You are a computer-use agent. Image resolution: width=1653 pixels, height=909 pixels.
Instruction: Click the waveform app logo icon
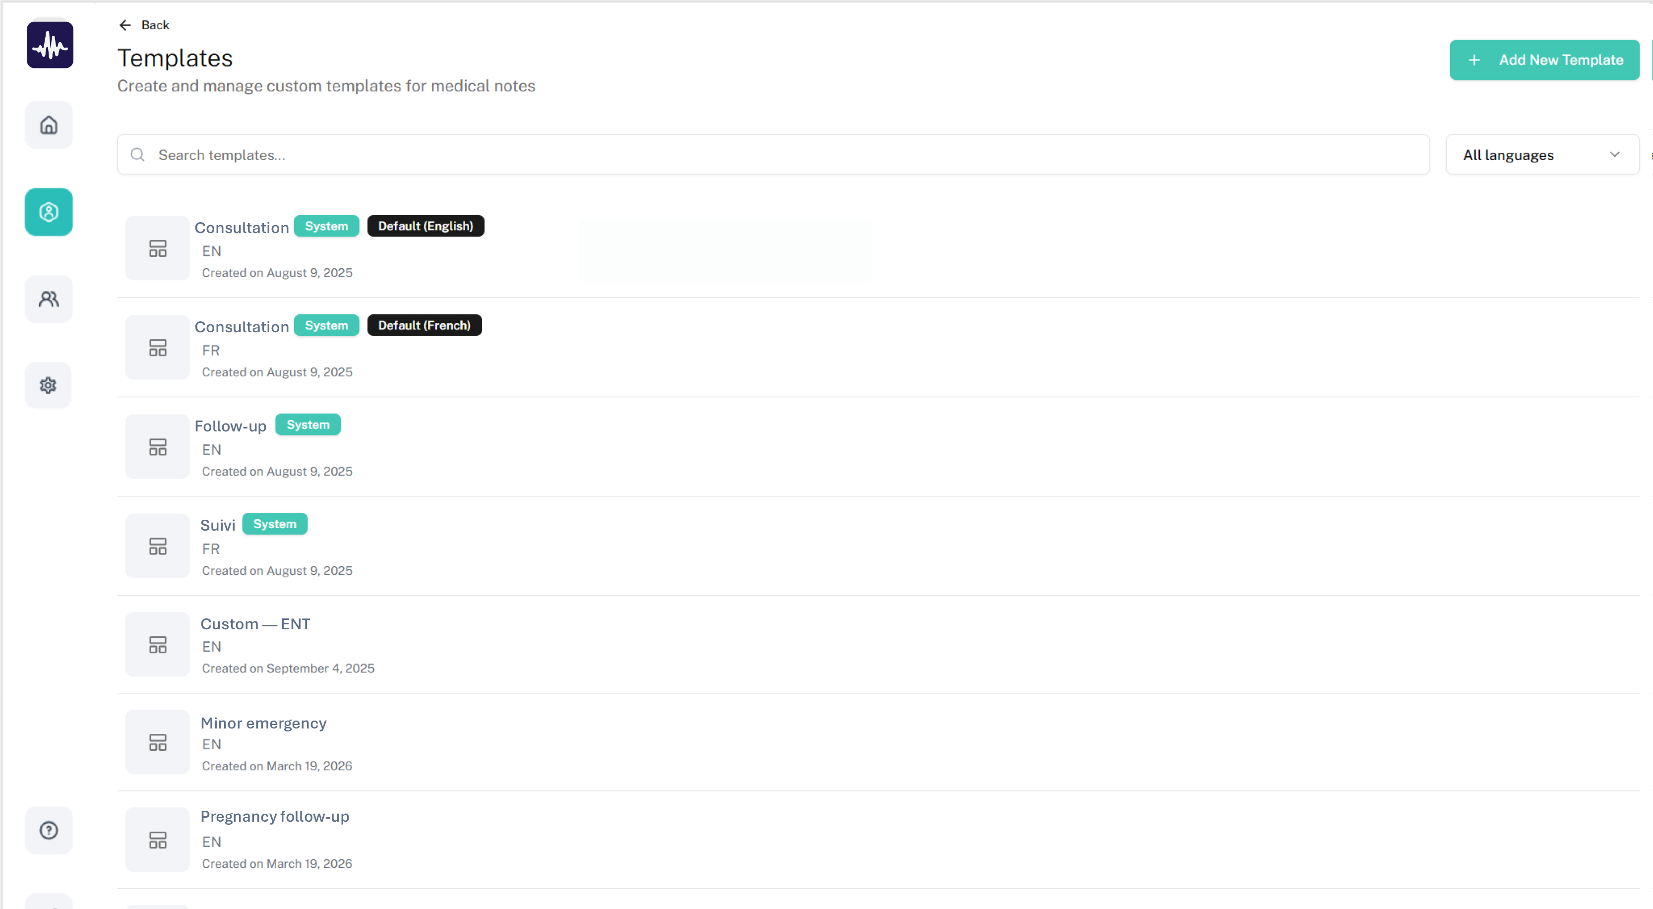point(50,45)
